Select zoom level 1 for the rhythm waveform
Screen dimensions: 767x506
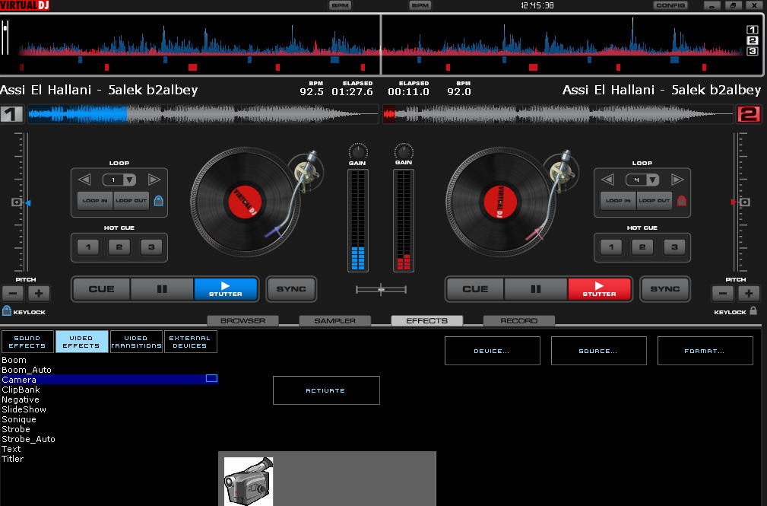tap(753, 30)
